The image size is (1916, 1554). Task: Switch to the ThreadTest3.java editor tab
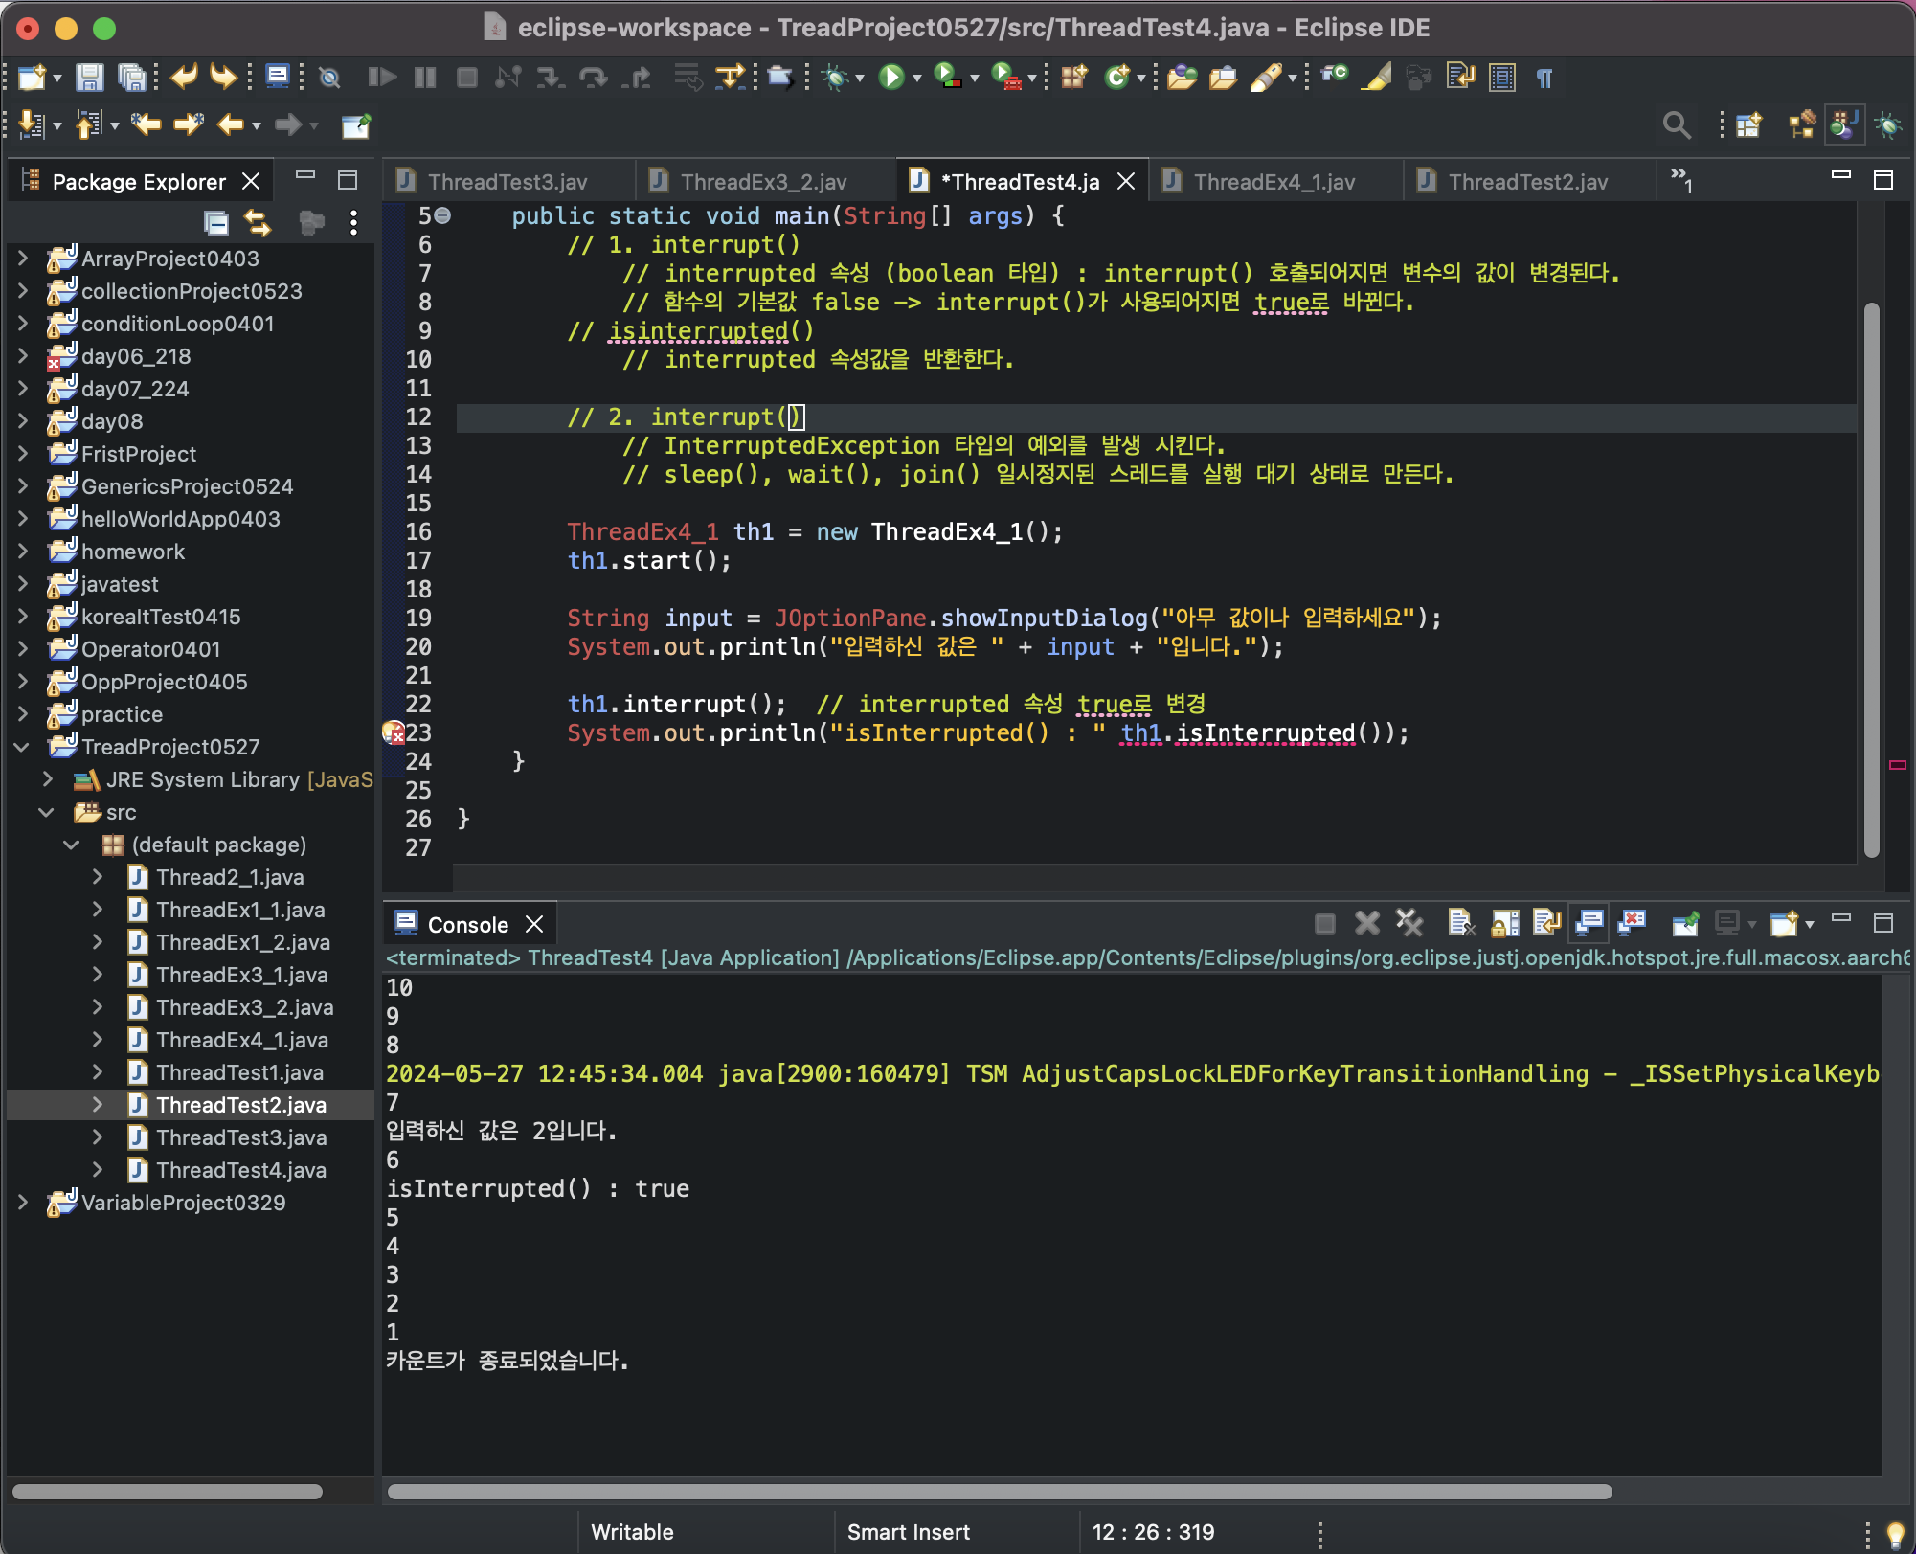507,182
